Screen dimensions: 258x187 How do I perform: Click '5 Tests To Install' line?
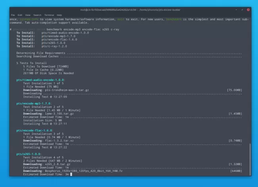(31, 63)
